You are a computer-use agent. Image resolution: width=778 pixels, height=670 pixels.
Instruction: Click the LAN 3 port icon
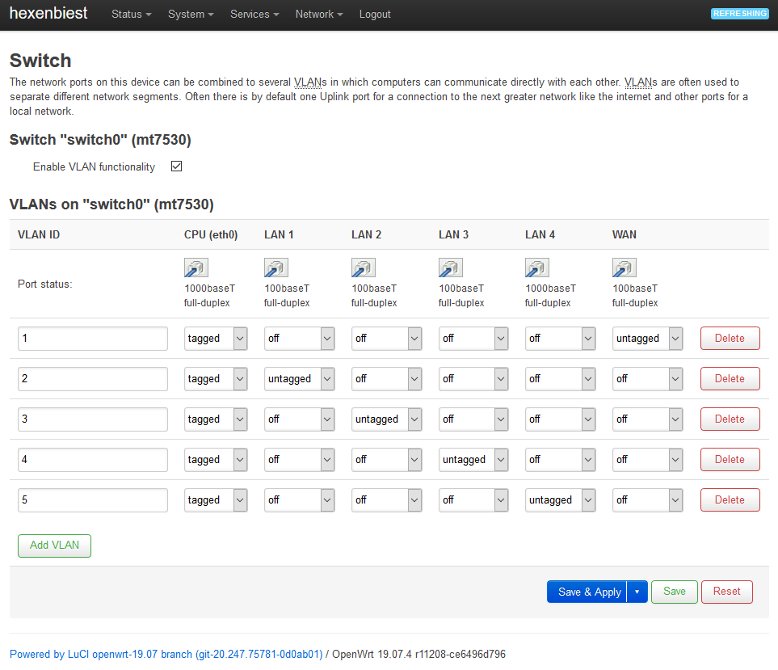coord(451,268)
